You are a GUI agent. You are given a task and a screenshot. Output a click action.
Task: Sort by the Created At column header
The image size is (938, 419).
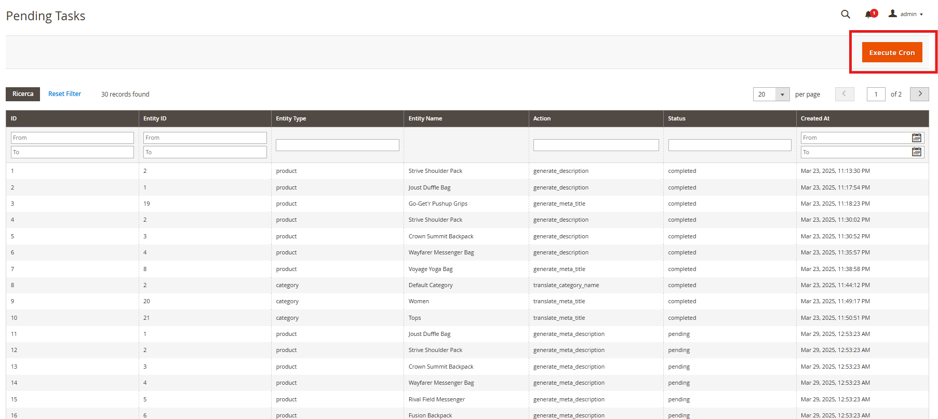(862, 118)
